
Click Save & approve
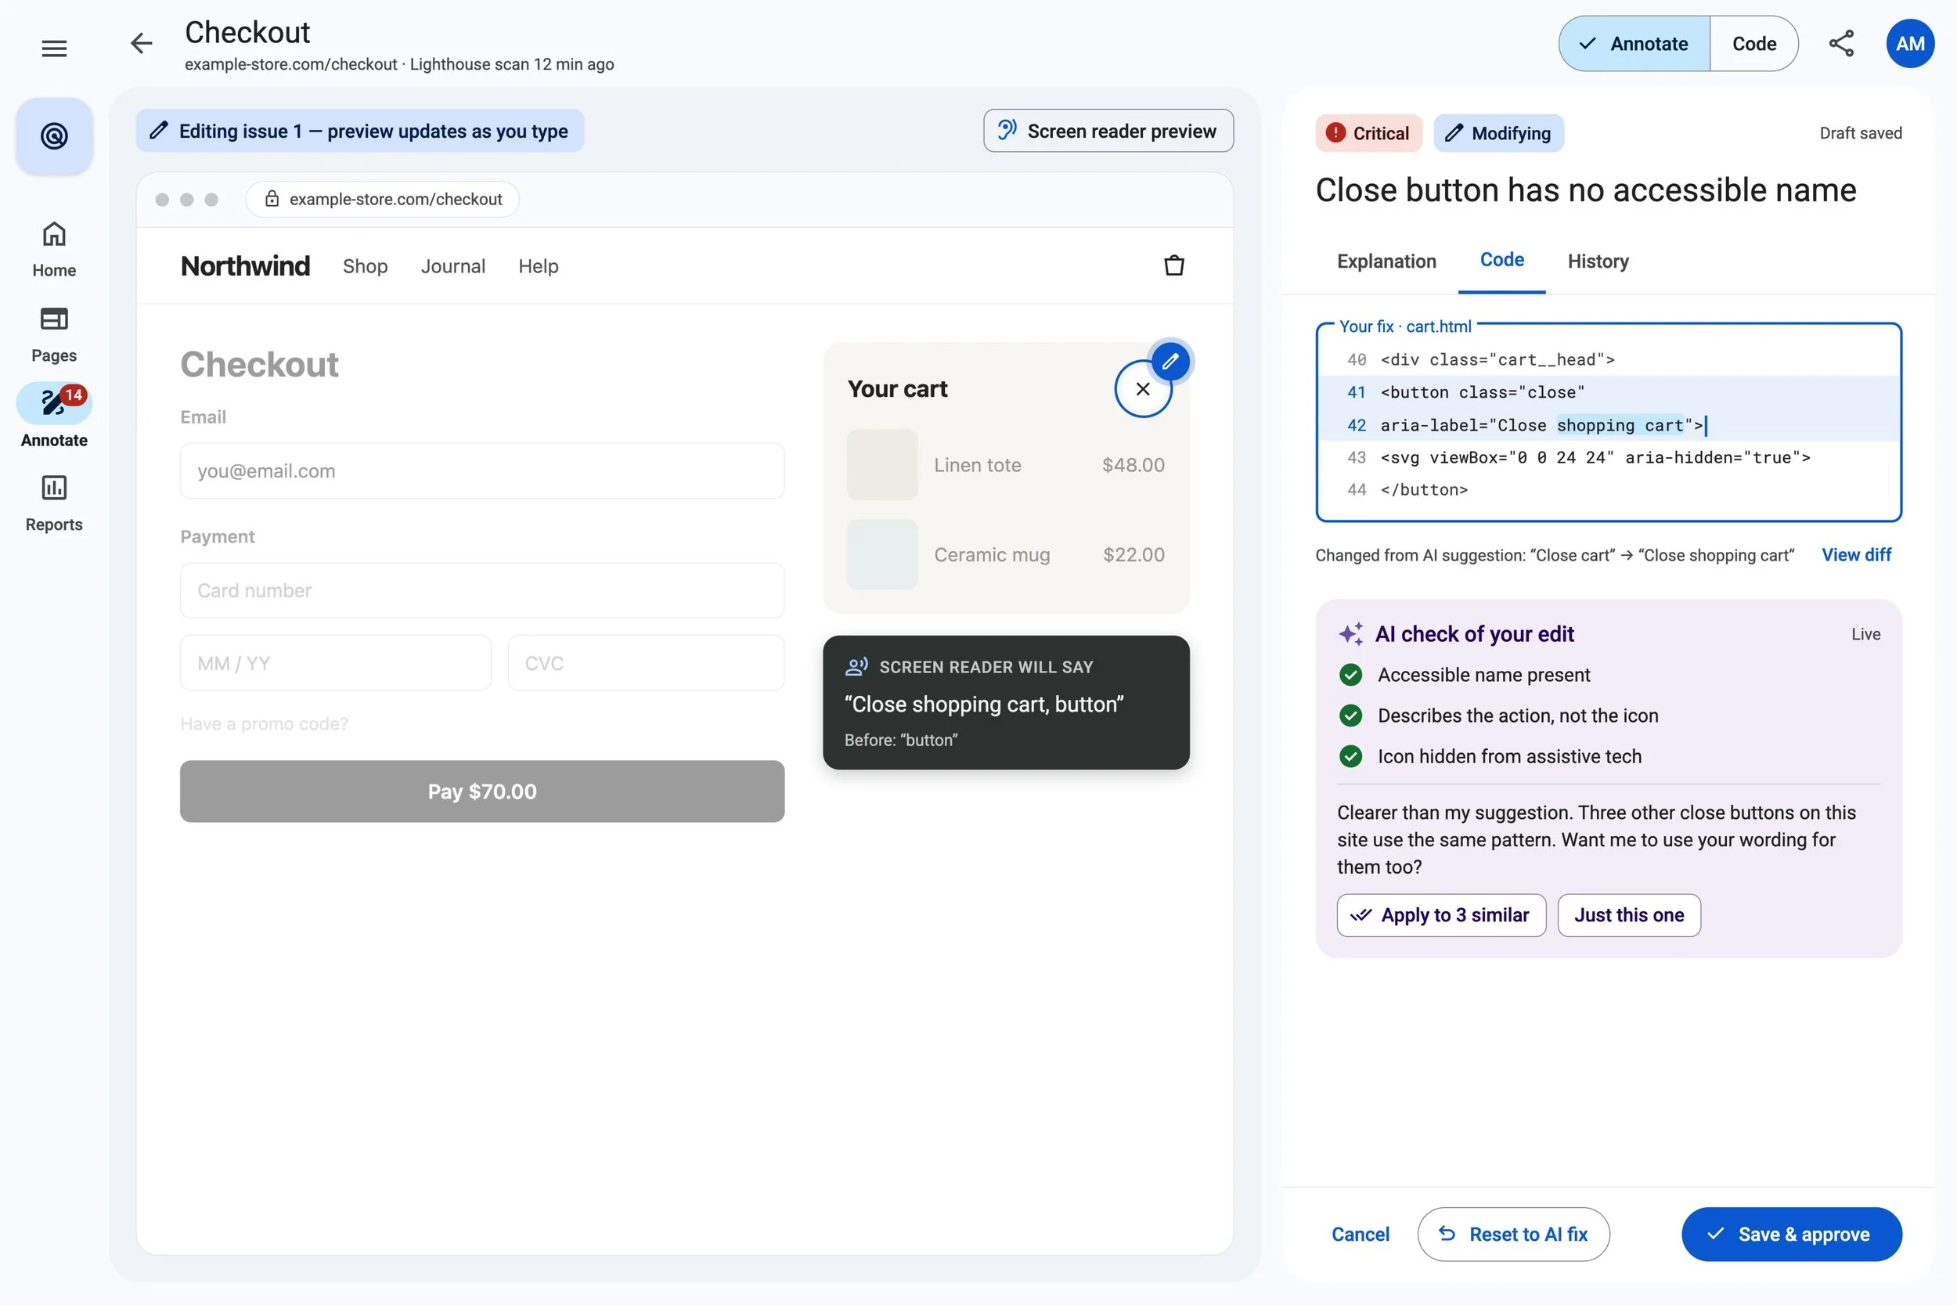coord(1790,1234)
